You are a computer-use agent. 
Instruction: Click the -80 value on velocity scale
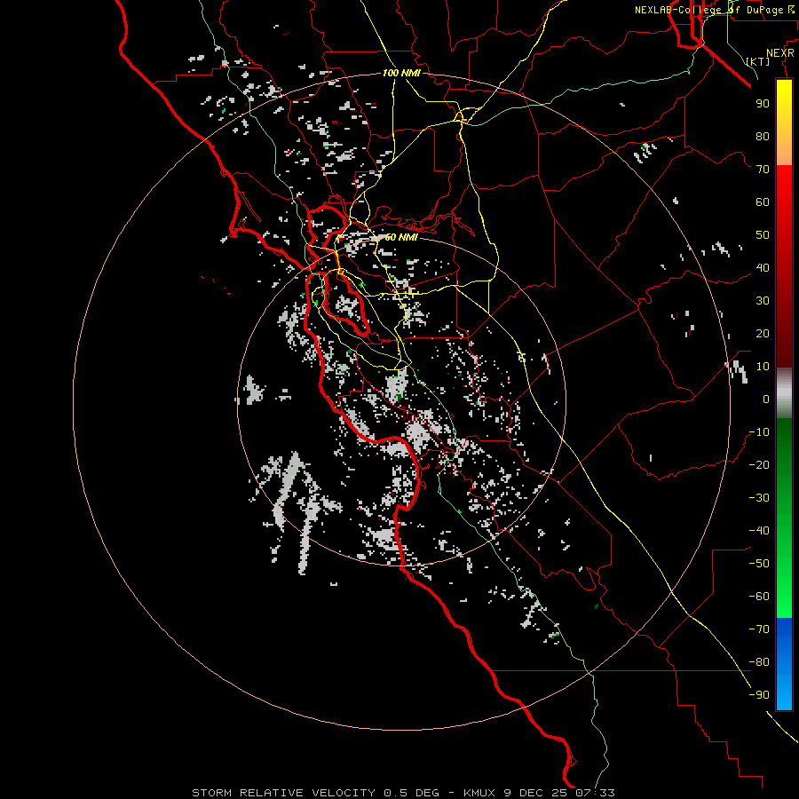pyautogui.click(x=759, y=662)
